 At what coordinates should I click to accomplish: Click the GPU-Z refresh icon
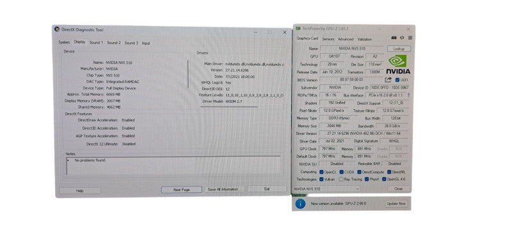[402, 38]
